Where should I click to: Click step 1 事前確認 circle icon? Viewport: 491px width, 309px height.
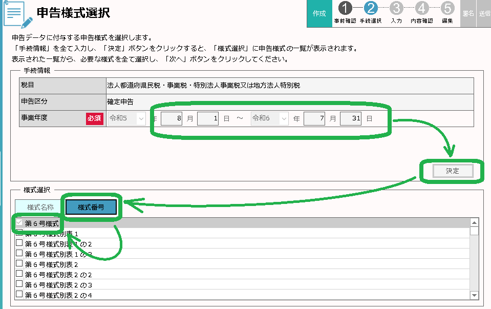pos(345,9)
